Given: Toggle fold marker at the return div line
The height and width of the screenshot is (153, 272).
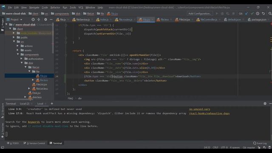Looking at the screenshot, I should 66,55.
